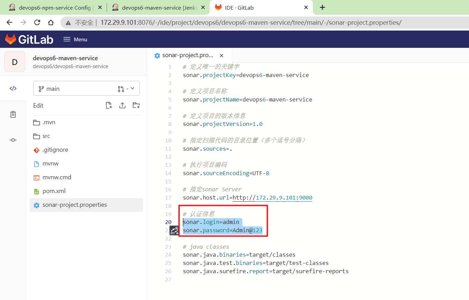Click the sonar.projectKey line in editor

click(246, 75)
